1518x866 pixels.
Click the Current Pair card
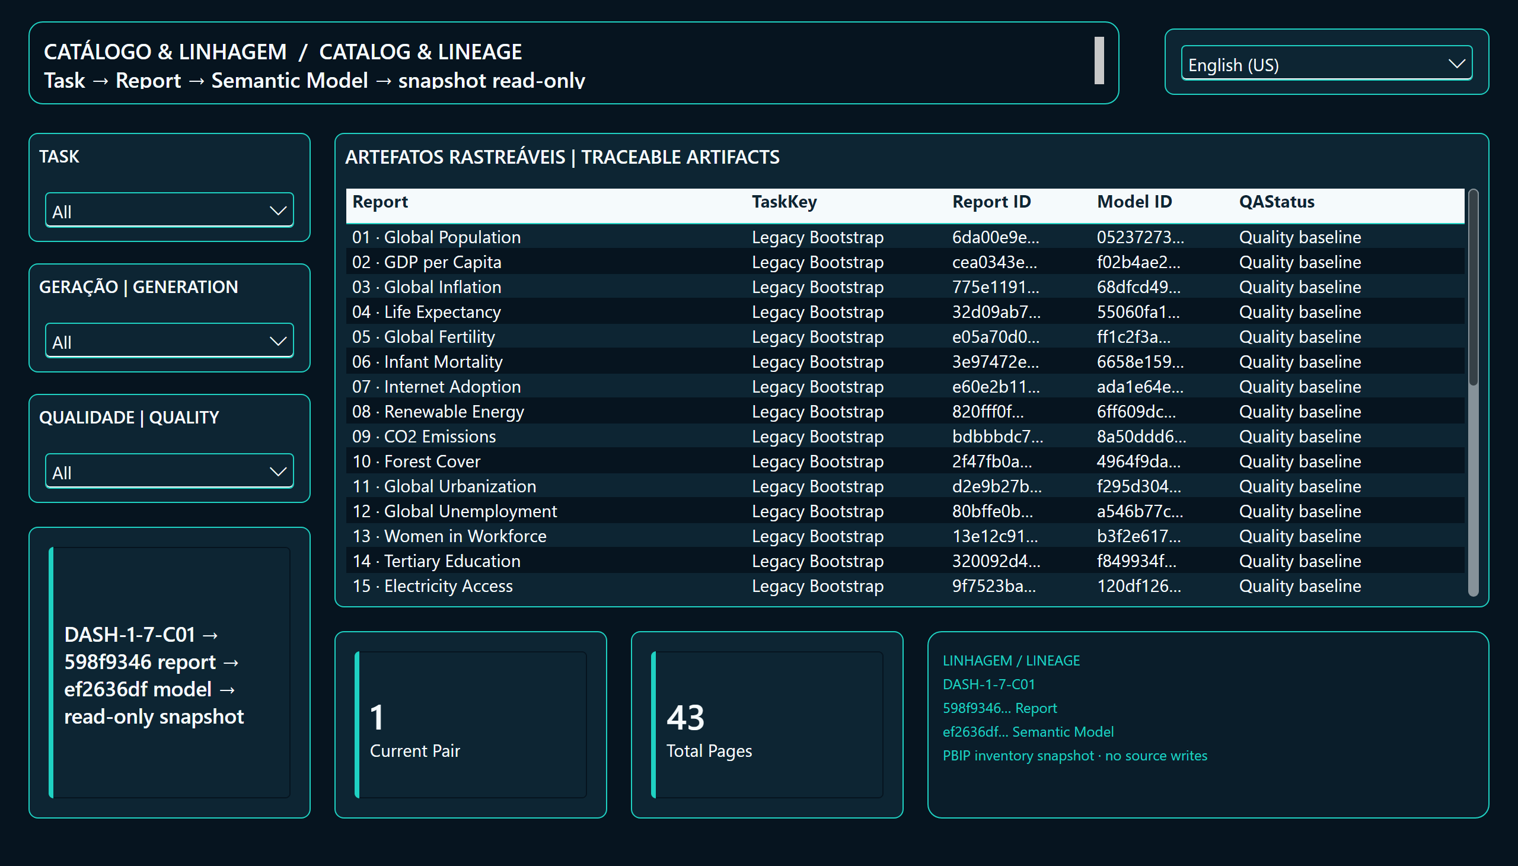[470, 724]
